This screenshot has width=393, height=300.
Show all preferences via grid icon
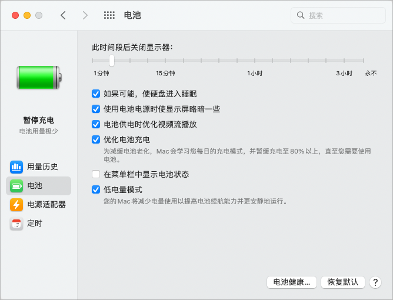click(x=109, y=15)
